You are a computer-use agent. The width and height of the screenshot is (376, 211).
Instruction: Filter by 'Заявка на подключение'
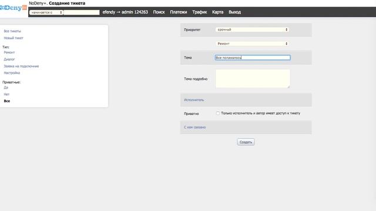tap(21, 66)
